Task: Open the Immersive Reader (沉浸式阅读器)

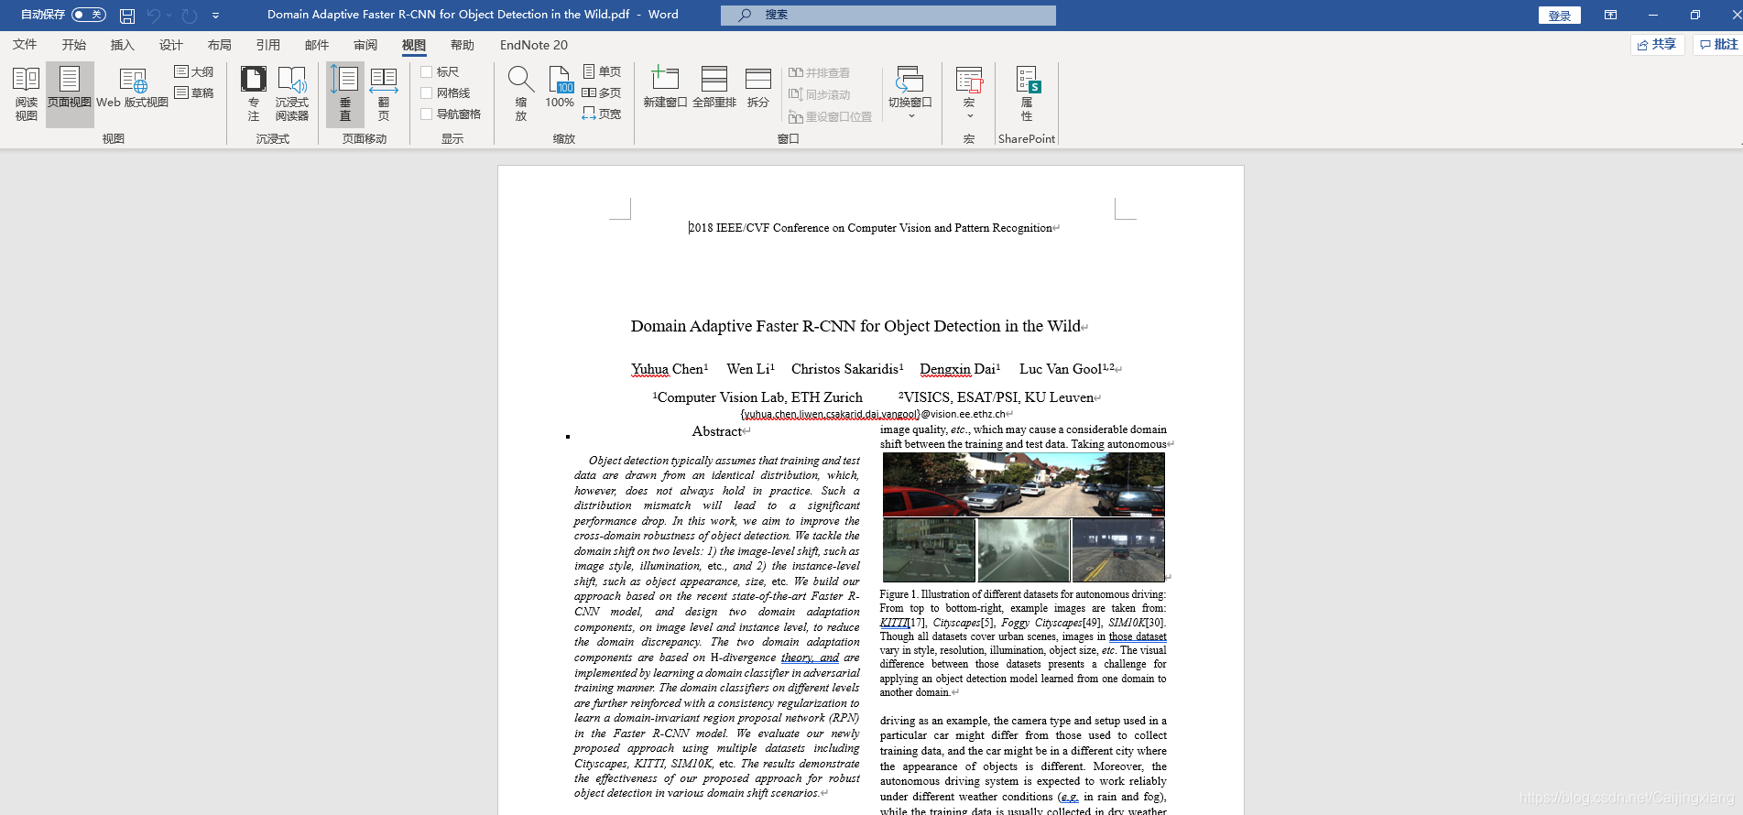Action: pyautogui.click(x=292, y=93)
